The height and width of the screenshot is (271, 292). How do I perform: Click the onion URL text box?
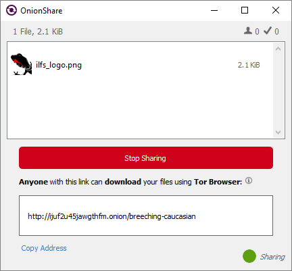click(x=146, y=216)
